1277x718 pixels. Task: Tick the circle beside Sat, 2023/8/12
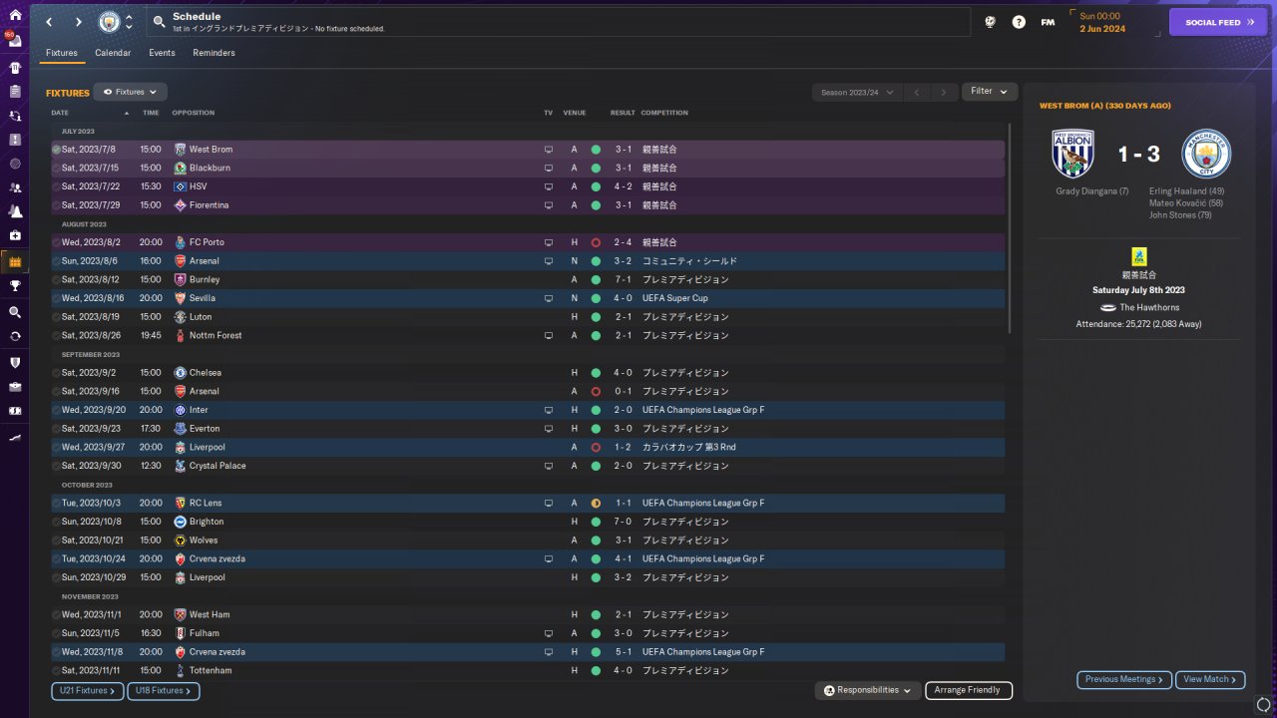point(57,279)
